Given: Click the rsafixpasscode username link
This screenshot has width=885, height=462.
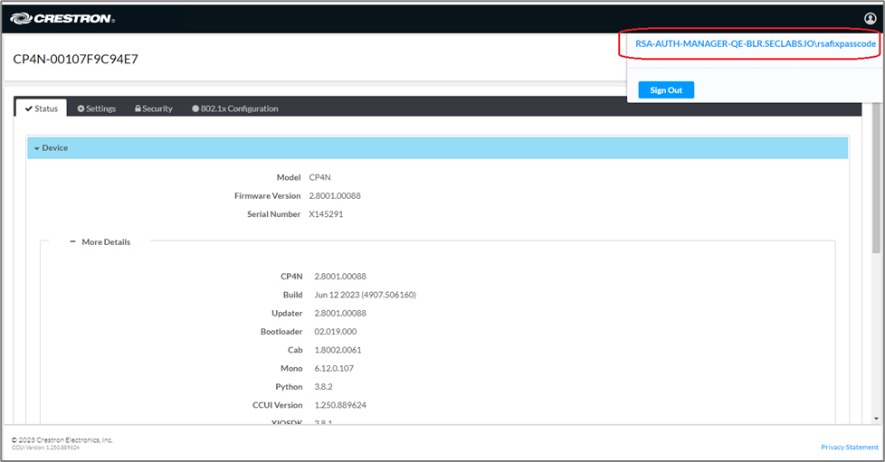Looking at the screenshot, I should (756, 43).
